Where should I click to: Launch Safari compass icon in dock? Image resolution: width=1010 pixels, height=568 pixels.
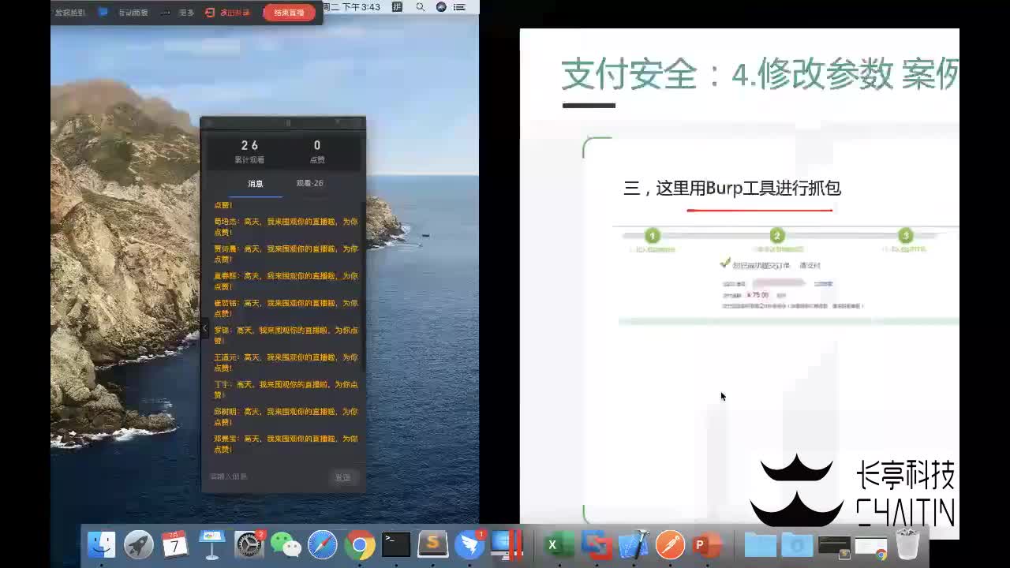click(323, 544)
